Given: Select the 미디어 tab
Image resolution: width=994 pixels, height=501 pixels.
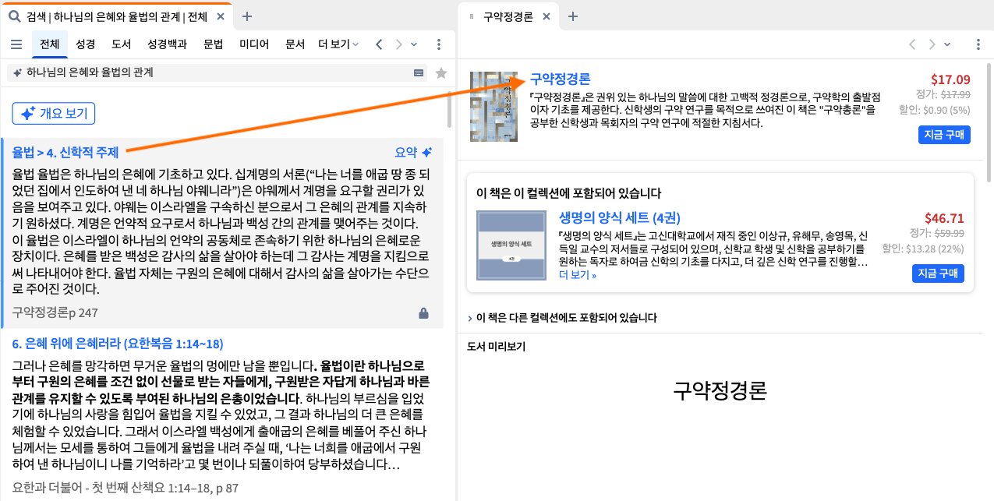Looking at the screenshot, I should [254, 44].
